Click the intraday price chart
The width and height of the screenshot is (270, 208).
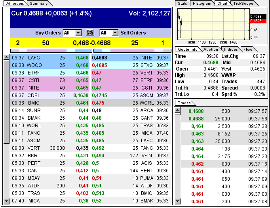click(213, 24)
